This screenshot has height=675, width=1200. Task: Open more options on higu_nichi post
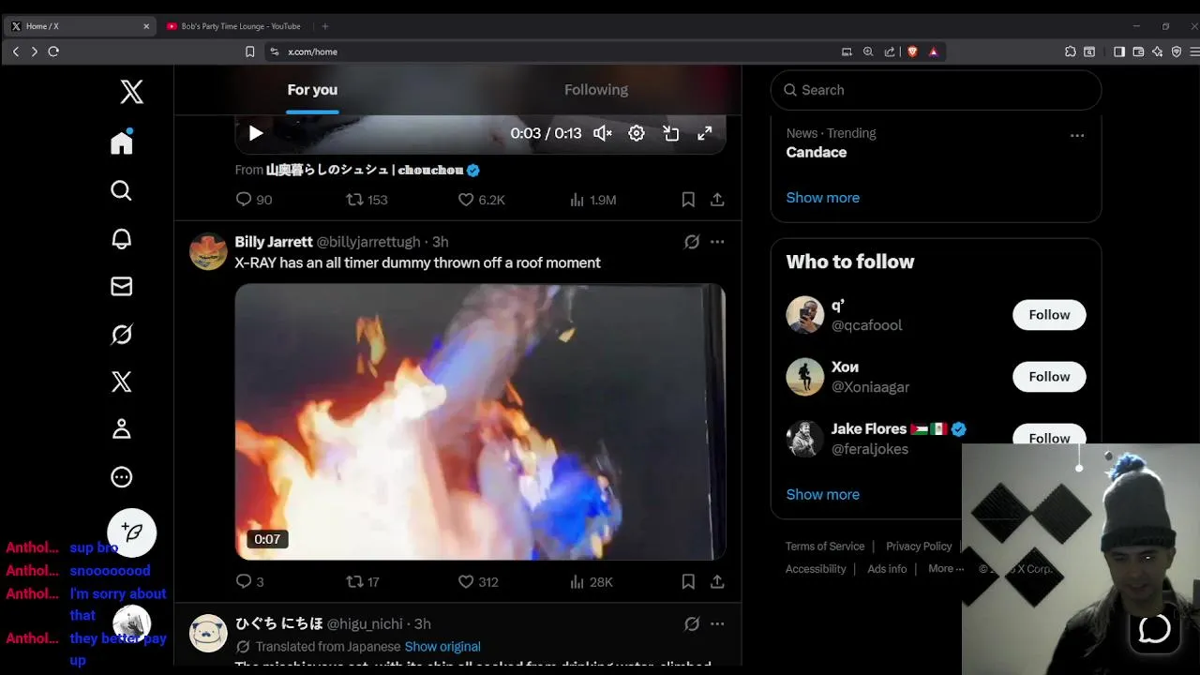(717, 623)
